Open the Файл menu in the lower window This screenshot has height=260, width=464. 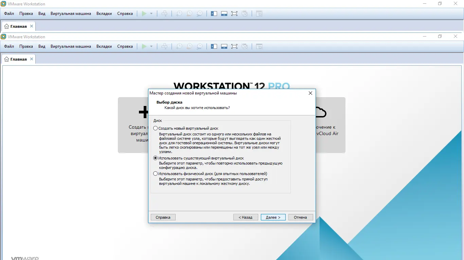pos(9,46)
